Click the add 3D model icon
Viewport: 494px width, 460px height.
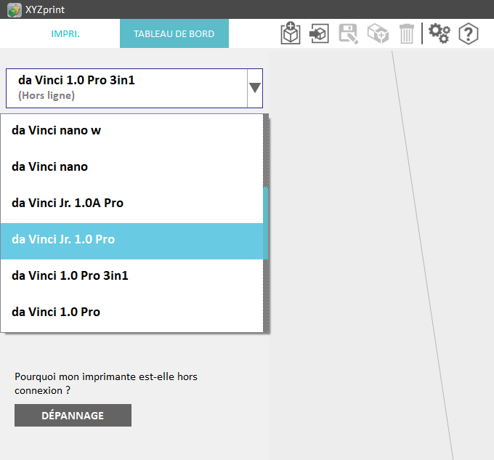point(291,33)
